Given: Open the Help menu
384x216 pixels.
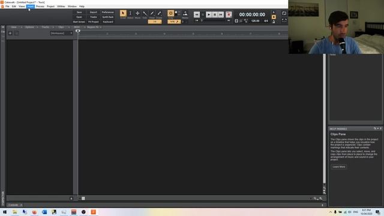Looking at the screenshot, I should pos(82,7).
